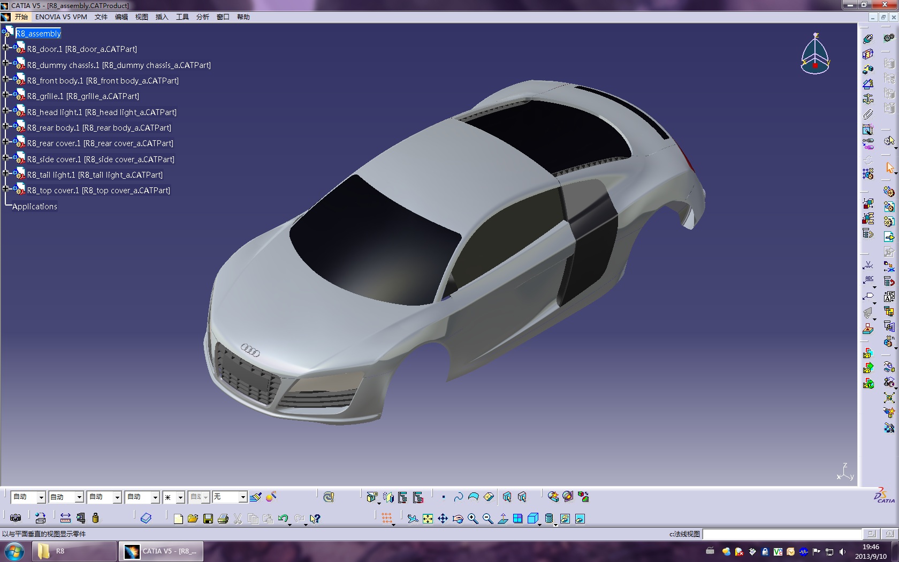The image size is (899, 562).
Task: Open the 无 layer dropdown
Action: (242, 497)
